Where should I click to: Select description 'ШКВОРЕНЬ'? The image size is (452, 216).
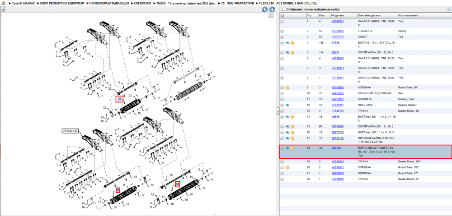click(x=365, y=99)
